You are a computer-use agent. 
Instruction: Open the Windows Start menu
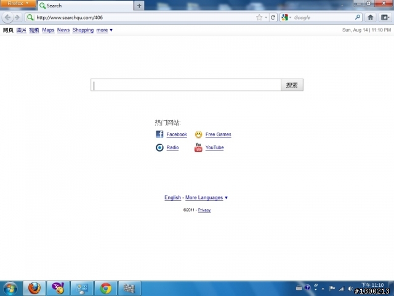[x=10, y=289]
